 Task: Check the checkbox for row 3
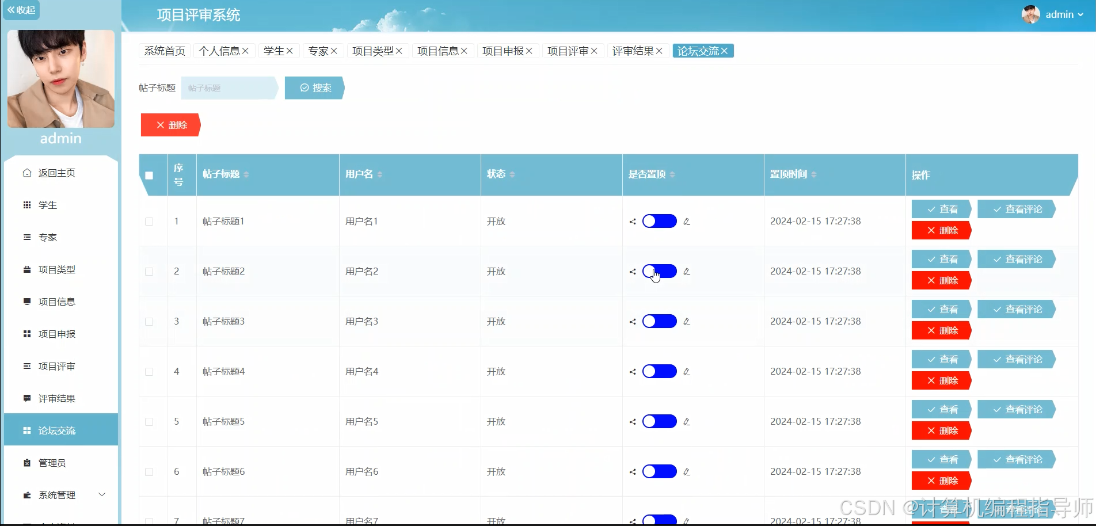149,322
